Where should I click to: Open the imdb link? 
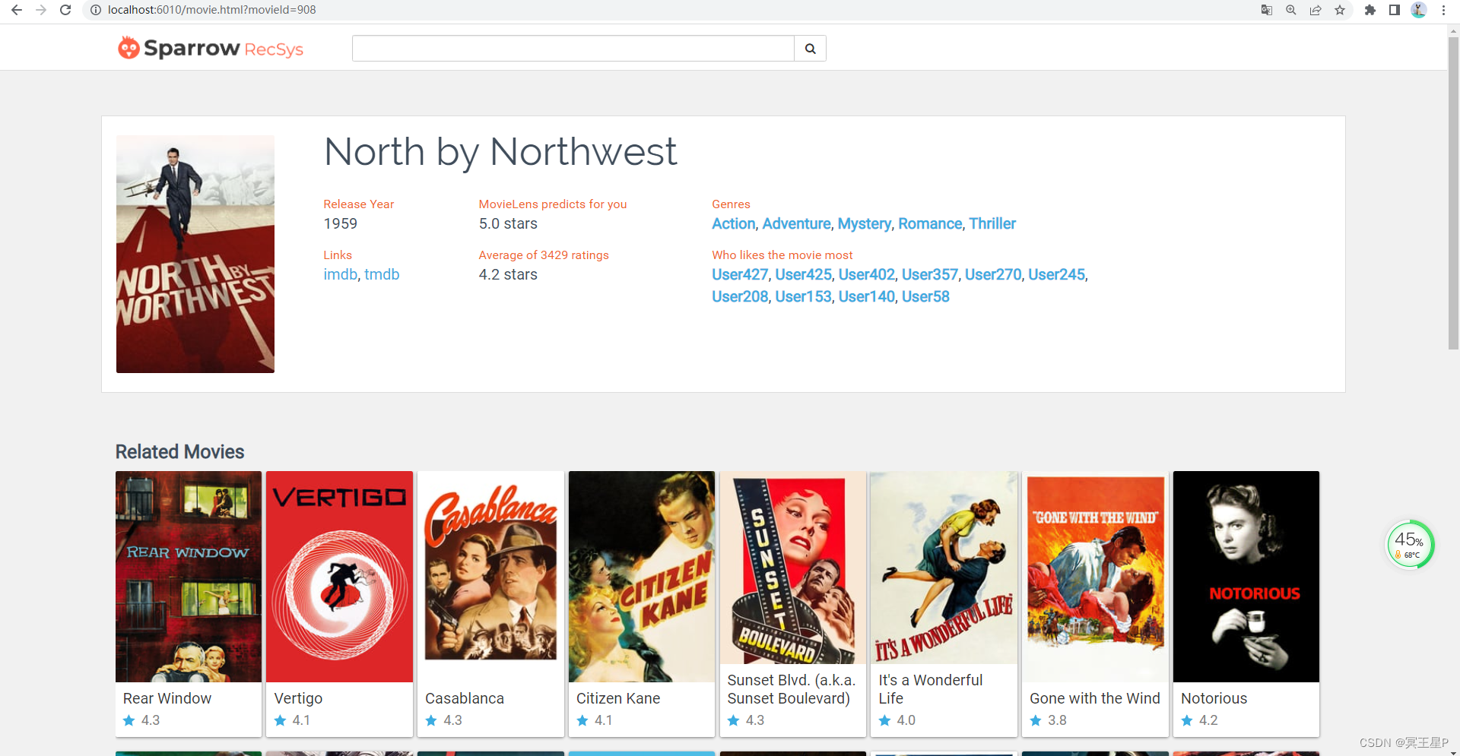point(341,274)
